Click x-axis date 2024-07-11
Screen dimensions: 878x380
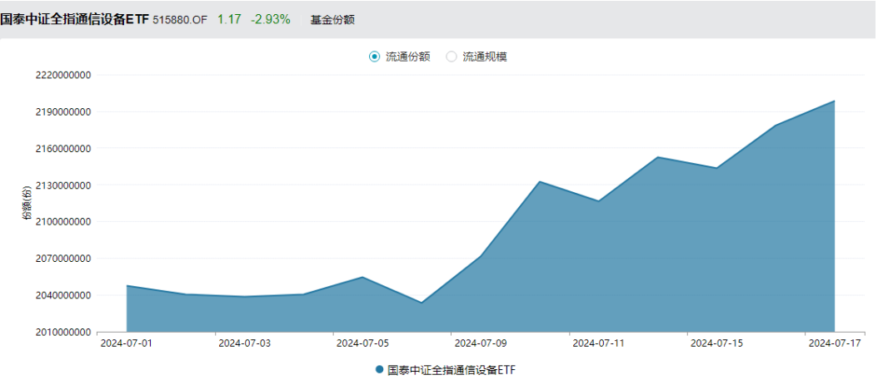599,343
